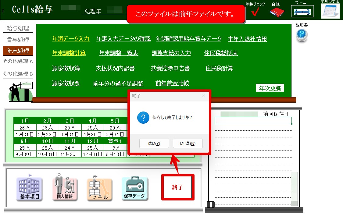This screenshot has width=343, height=216.
Task: Click the 年齢チェック red checkmark icon
Action: pyautogui.click(x=255, y=11)
